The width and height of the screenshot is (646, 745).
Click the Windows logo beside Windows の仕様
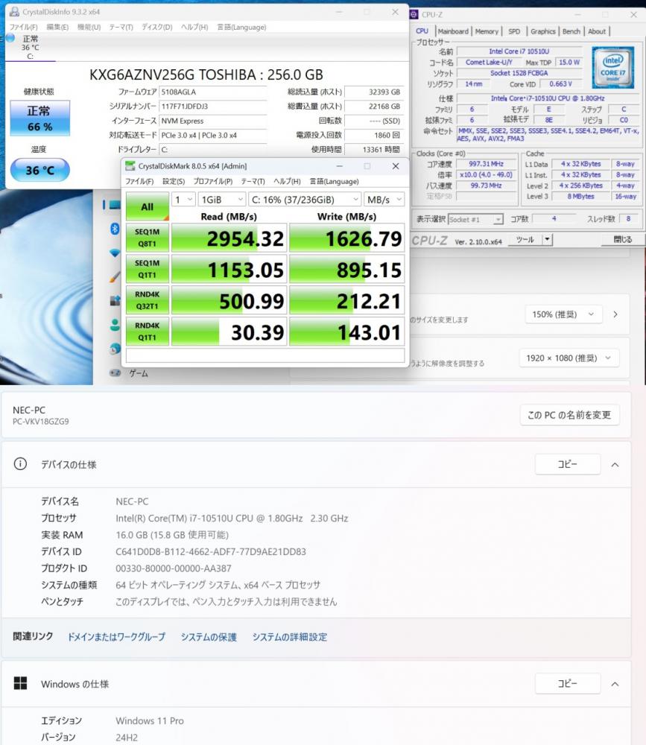tap(20, 683)
